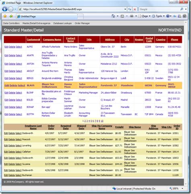Click the scrollbar down arrow on the page

186,184
